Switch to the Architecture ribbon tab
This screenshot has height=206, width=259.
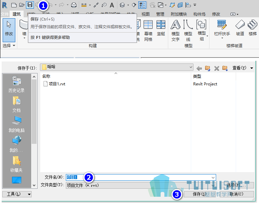pyautogui.click(x=17, y=14)
